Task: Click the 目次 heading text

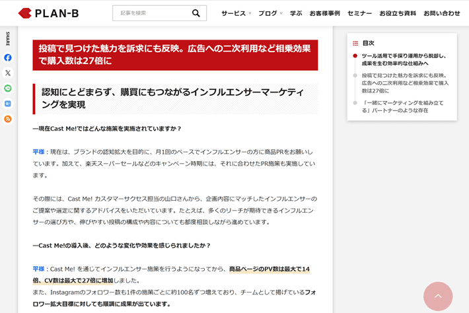Action: (x=368, y=43)
